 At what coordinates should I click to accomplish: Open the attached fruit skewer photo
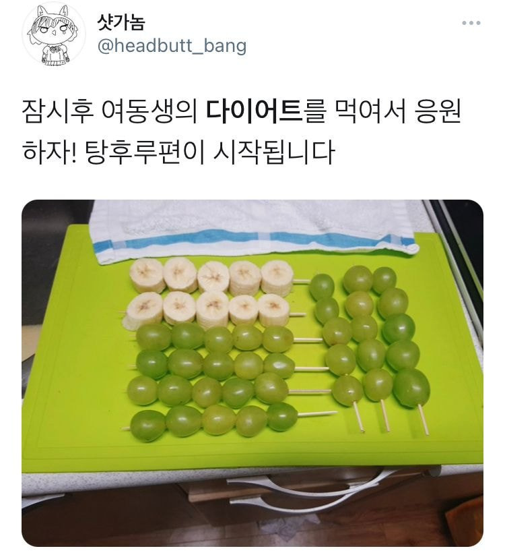point(252,373)
